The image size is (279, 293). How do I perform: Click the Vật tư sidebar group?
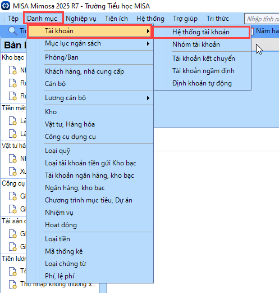pos(13,146)
